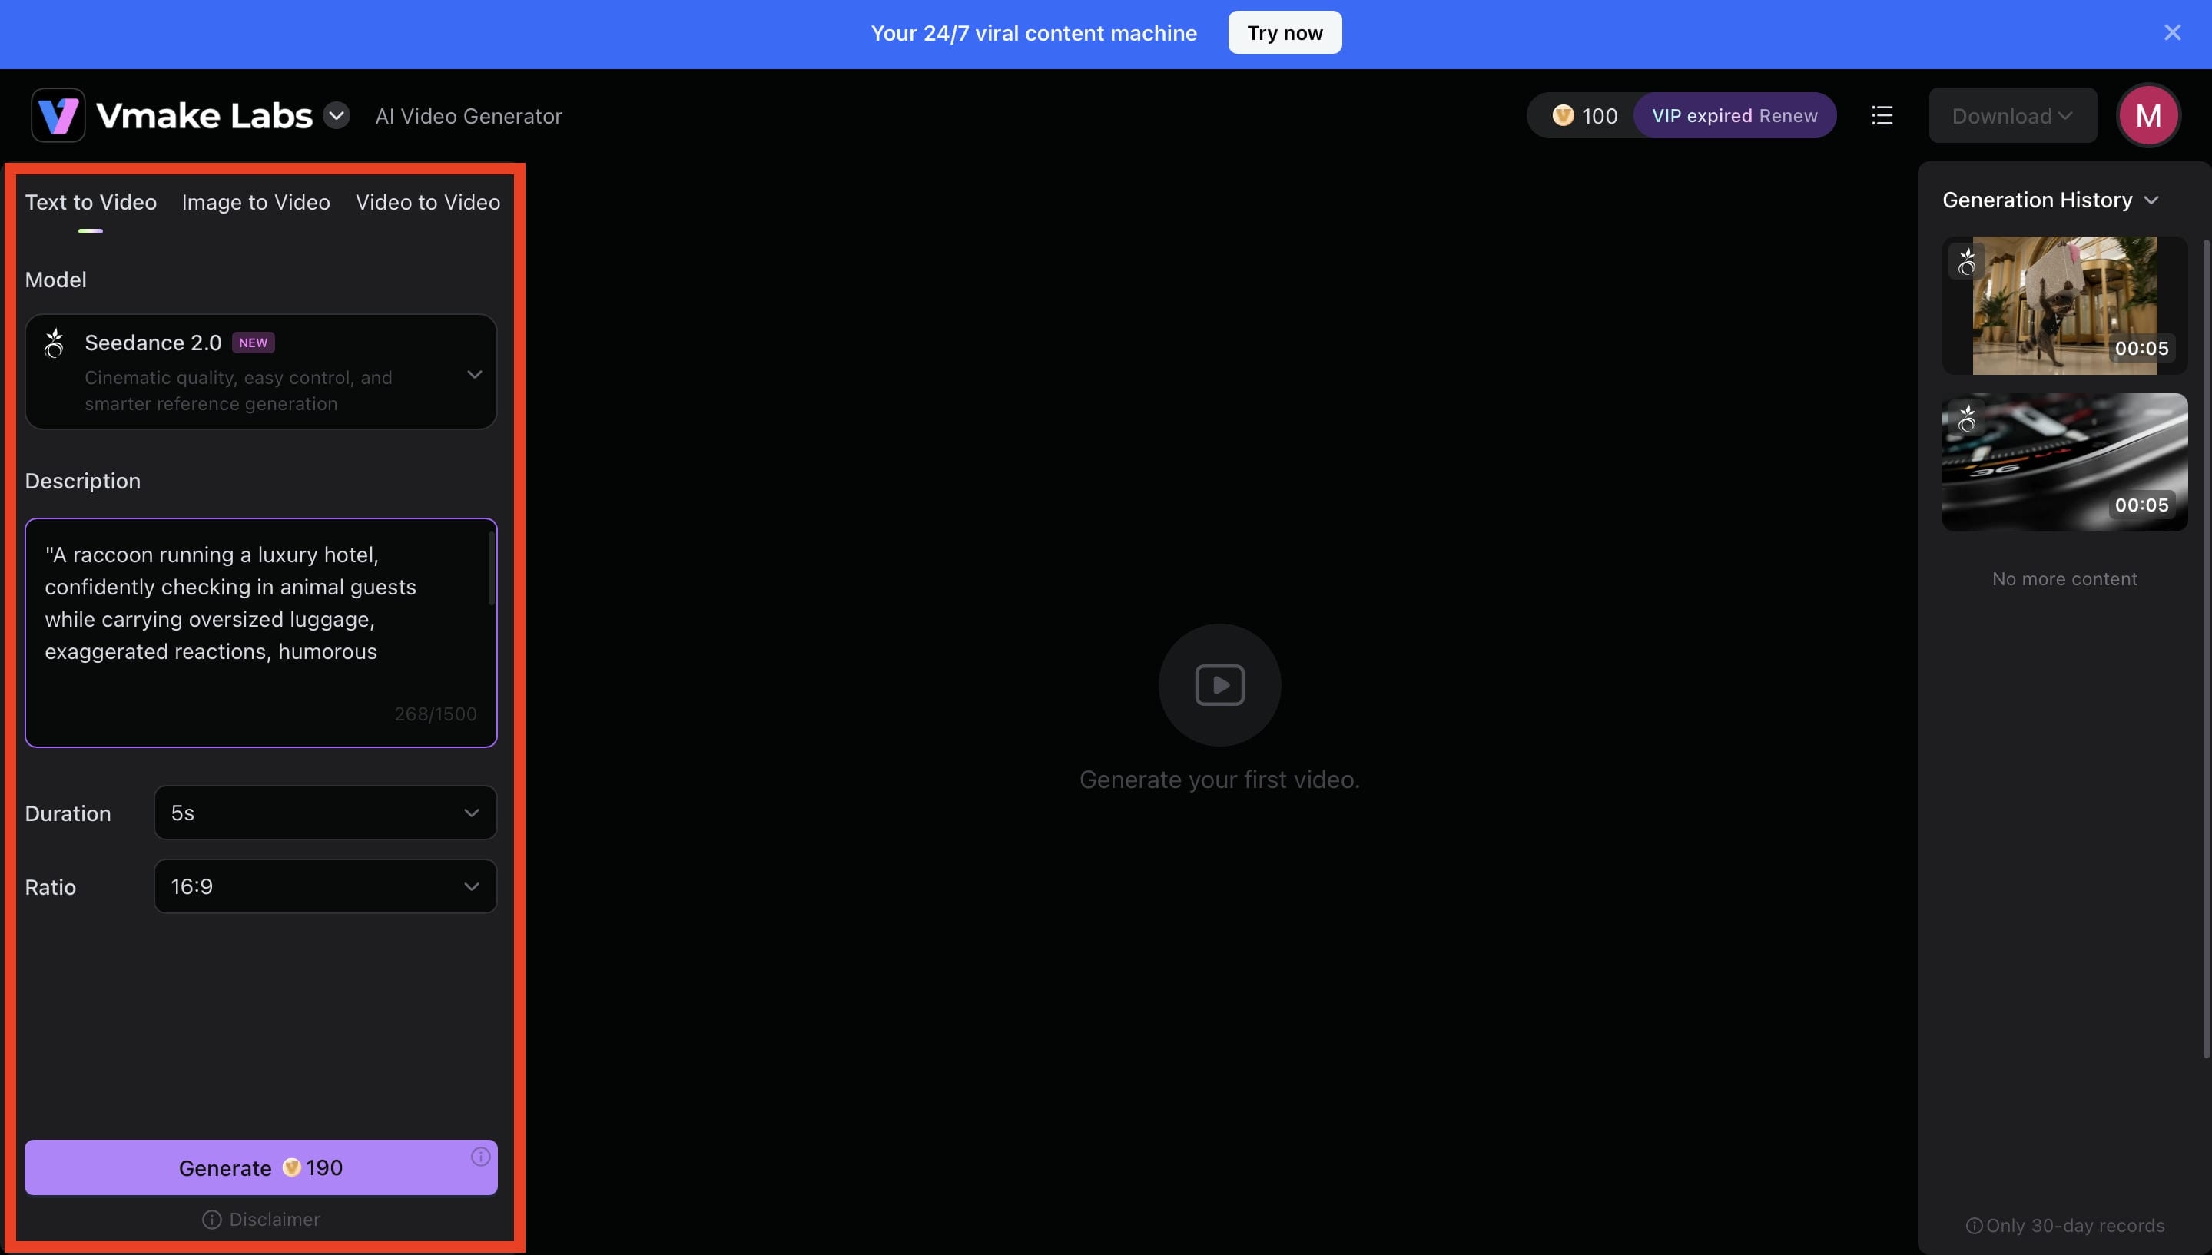Click the Description box scrollbar
The width and height of the screenshot is (2212, 1255).
(x=492, y=568)
